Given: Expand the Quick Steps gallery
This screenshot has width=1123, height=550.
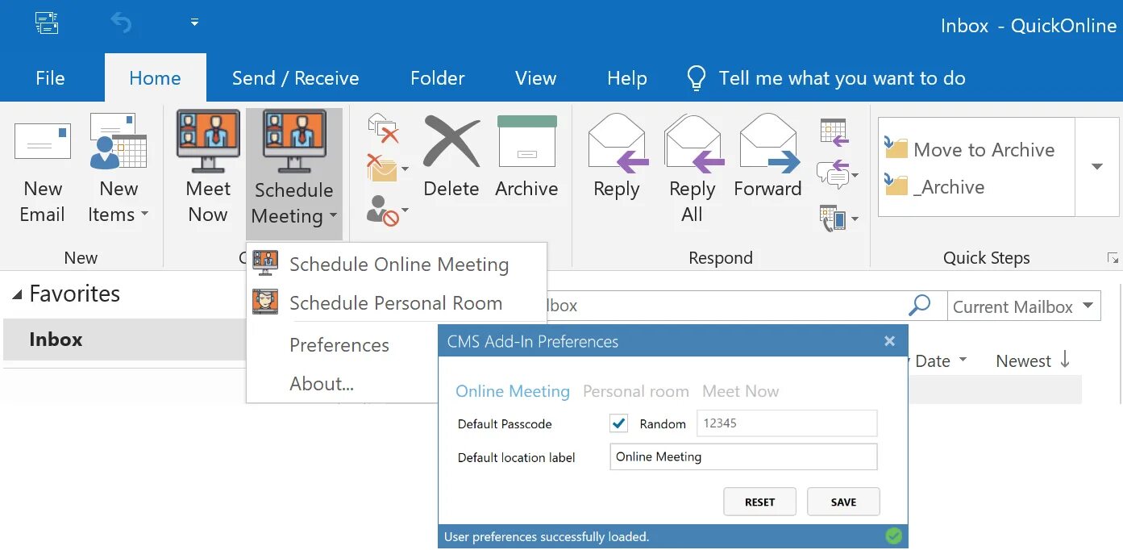Looking at the screenshot, I should click(1097, 167).
